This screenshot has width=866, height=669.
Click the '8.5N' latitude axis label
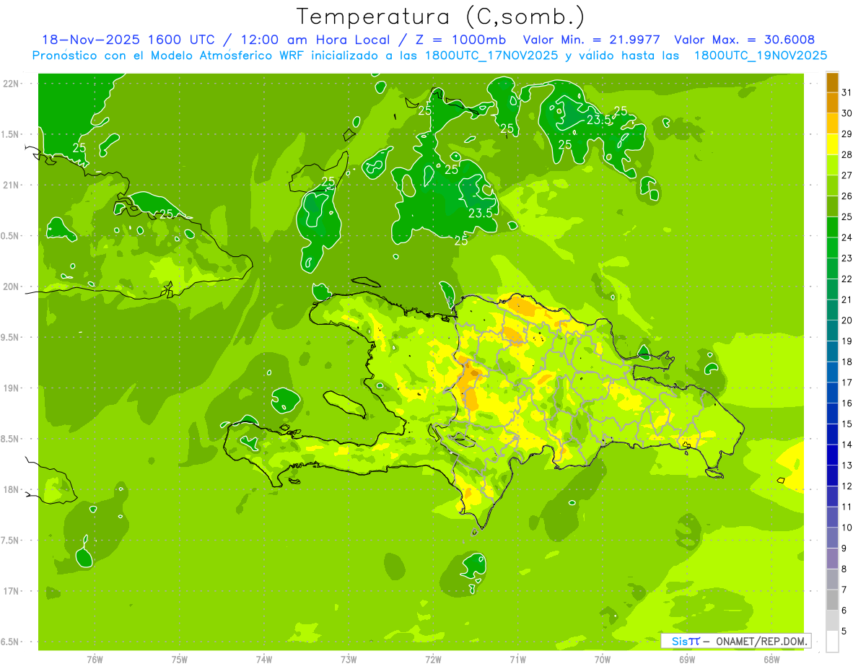click(x=11, y=439)
